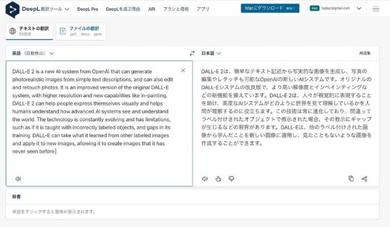Image resolution: width=390 pixels, height=227 pixels.
Task: Click the DeepL logo icon
Action: (x=12, y=9)
